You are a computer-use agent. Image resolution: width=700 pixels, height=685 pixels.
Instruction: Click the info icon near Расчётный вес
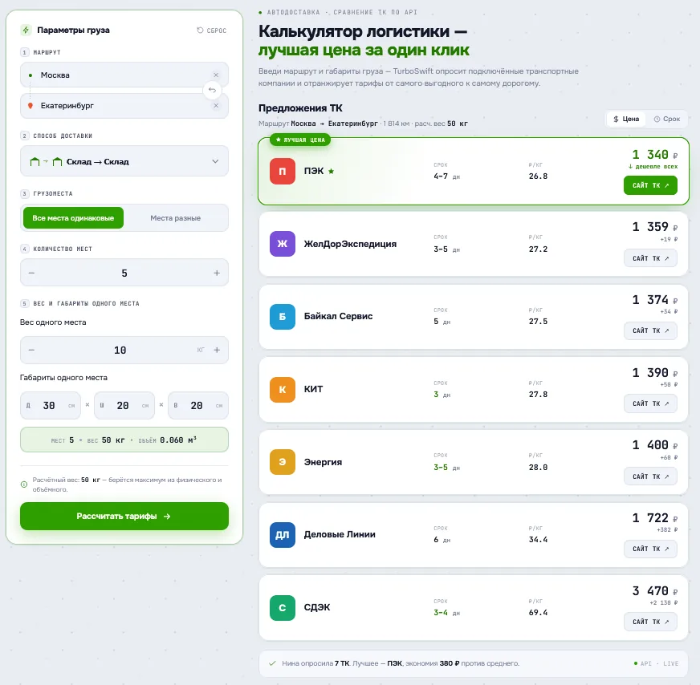pyautogui.click(x=24, y=484)
